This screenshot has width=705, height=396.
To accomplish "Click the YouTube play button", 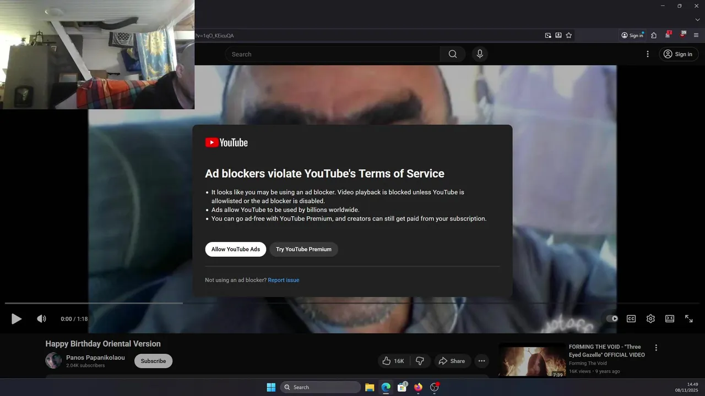I will [x=17, y=318].
